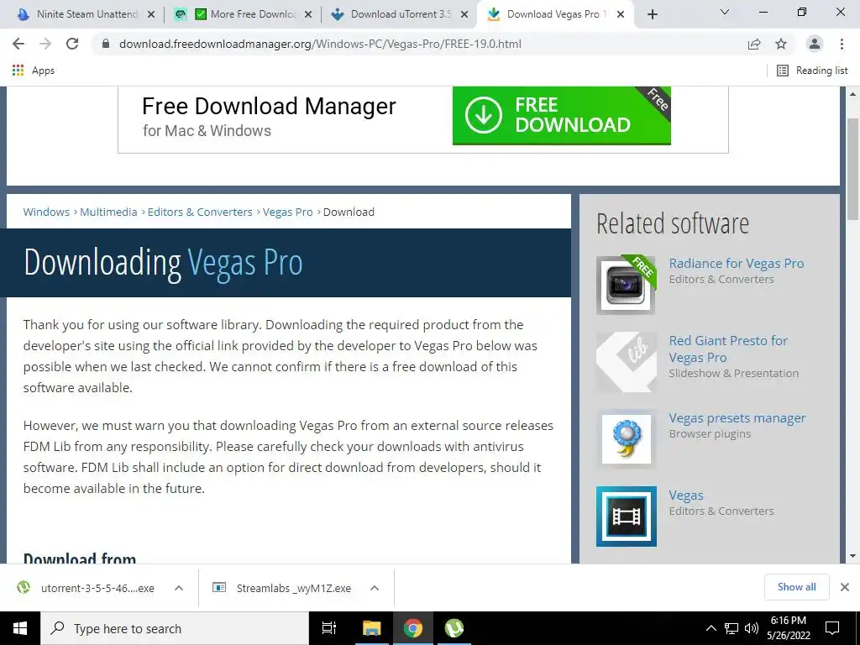860x645 pixels.
Task: Open the Vegas related software link
Action: 685,496
